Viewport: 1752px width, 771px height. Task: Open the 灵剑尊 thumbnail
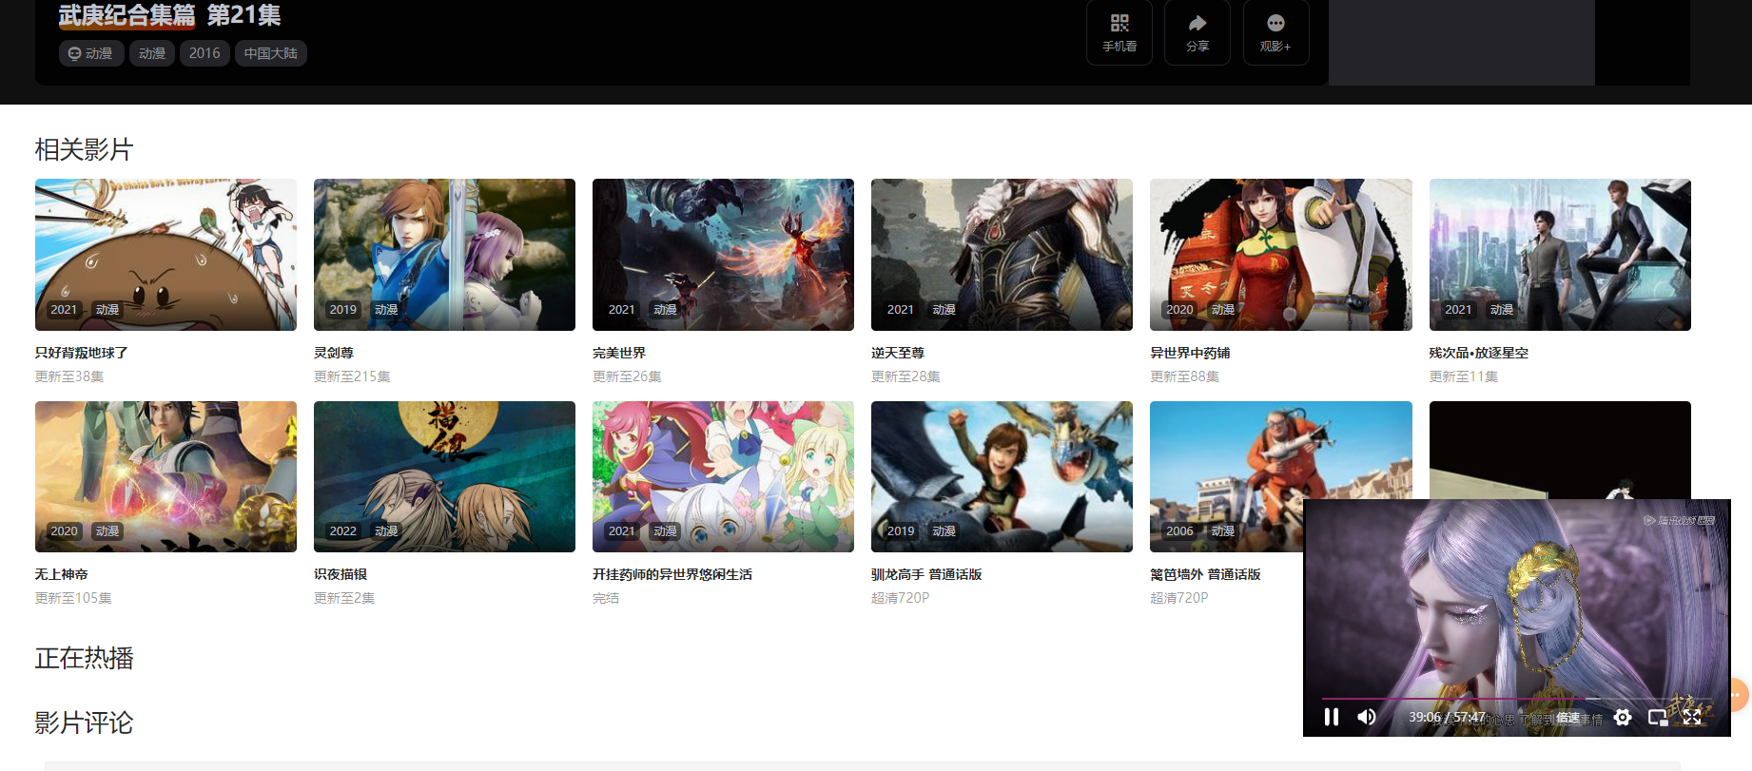pyautogui.click(x=444, y=255)
